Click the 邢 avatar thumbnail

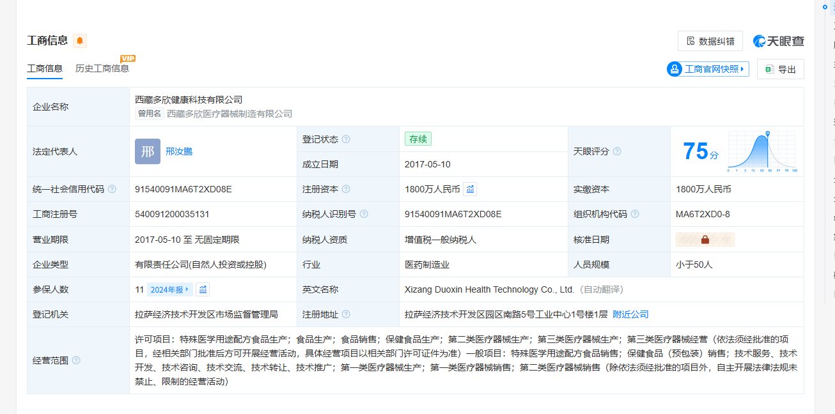pos(148,151)
